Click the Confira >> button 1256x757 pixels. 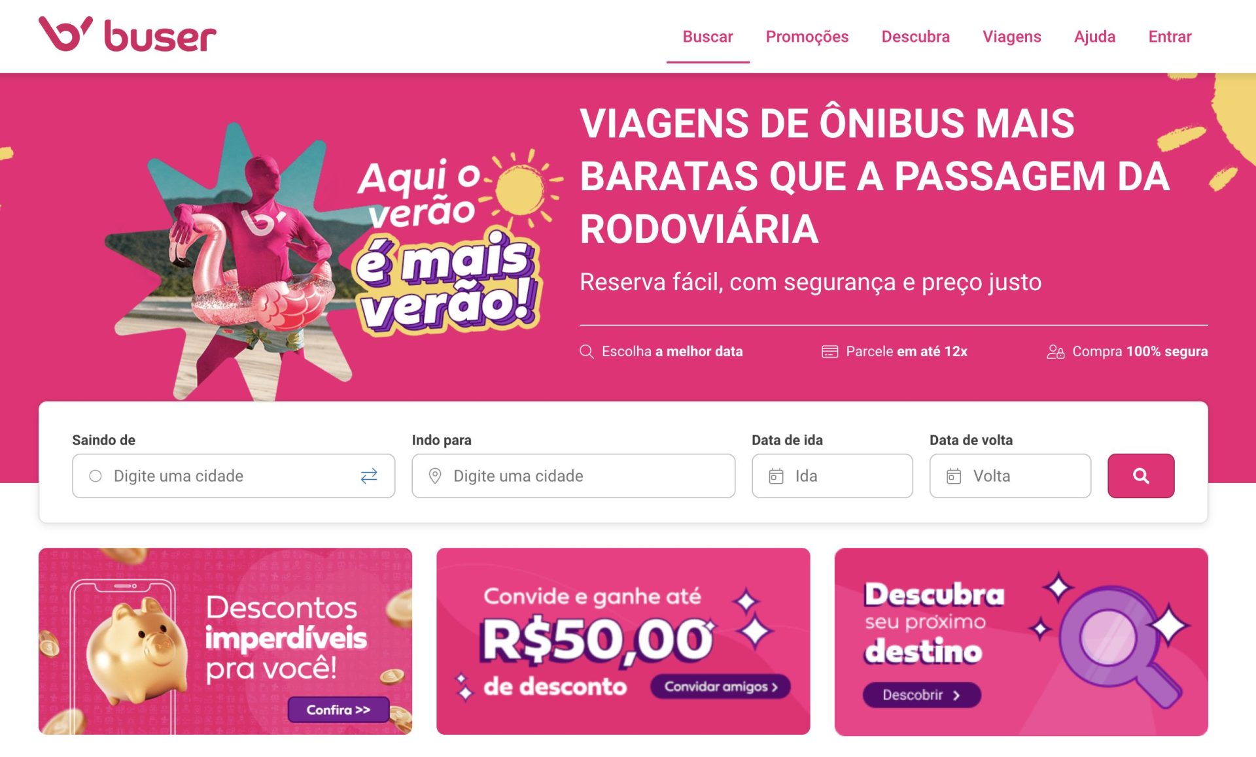pyautogui.click(x=338, y=709)
